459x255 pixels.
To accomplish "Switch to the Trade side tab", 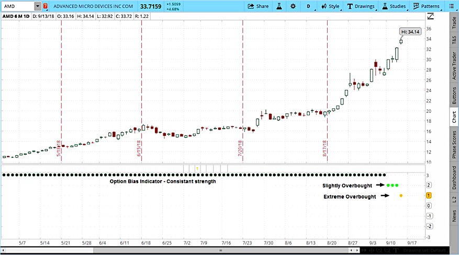I will coord(454,22).
